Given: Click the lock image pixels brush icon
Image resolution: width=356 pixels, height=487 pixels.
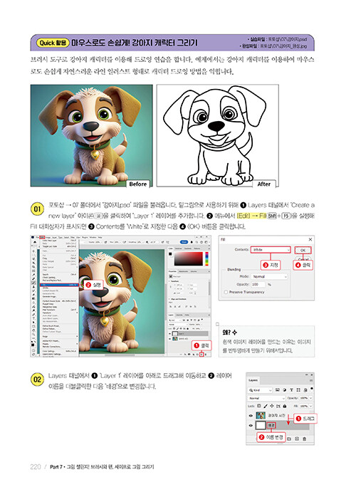Looking at the screenshot, I should pos(266,406).
